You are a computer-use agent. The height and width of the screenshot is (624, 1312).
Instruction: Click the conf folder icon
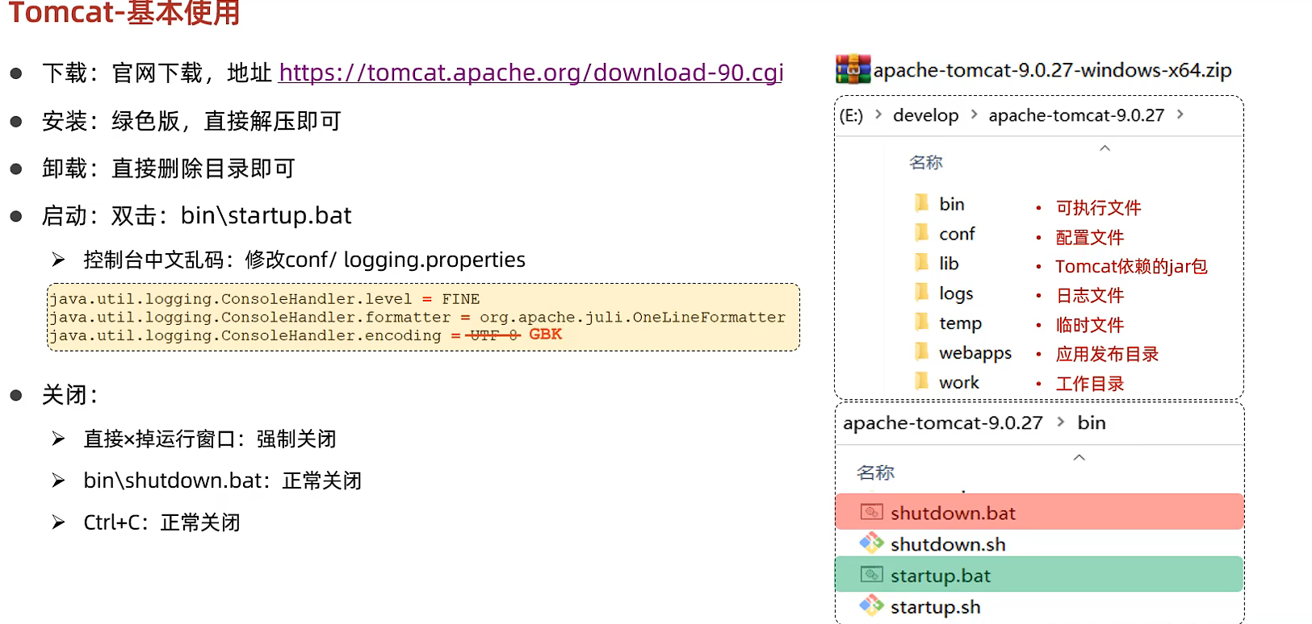tap(921, 233)
